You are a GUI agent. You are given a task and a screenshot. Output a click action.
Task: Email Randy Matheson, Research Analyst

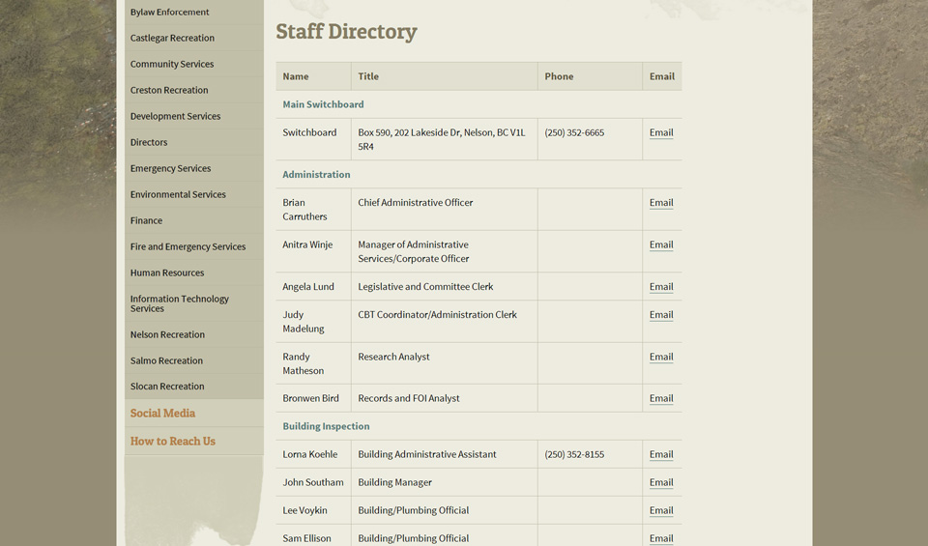coord(661,358)
